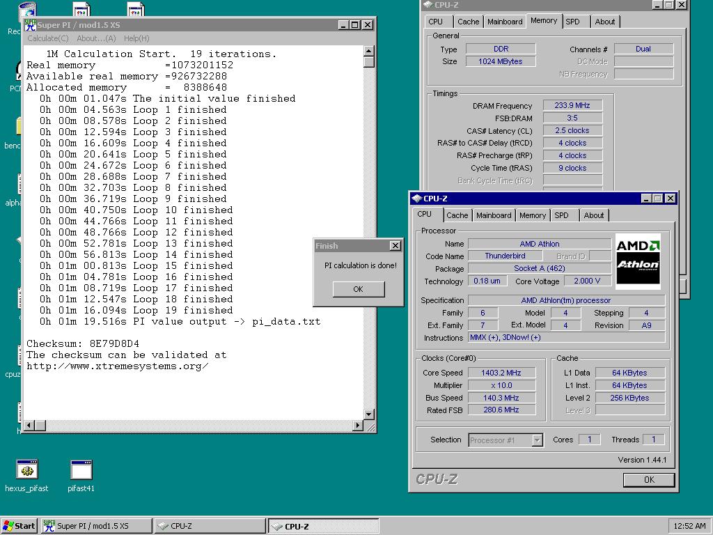
Task: Click the Super PI title bar icon
Action: click(x=30, y=24)
